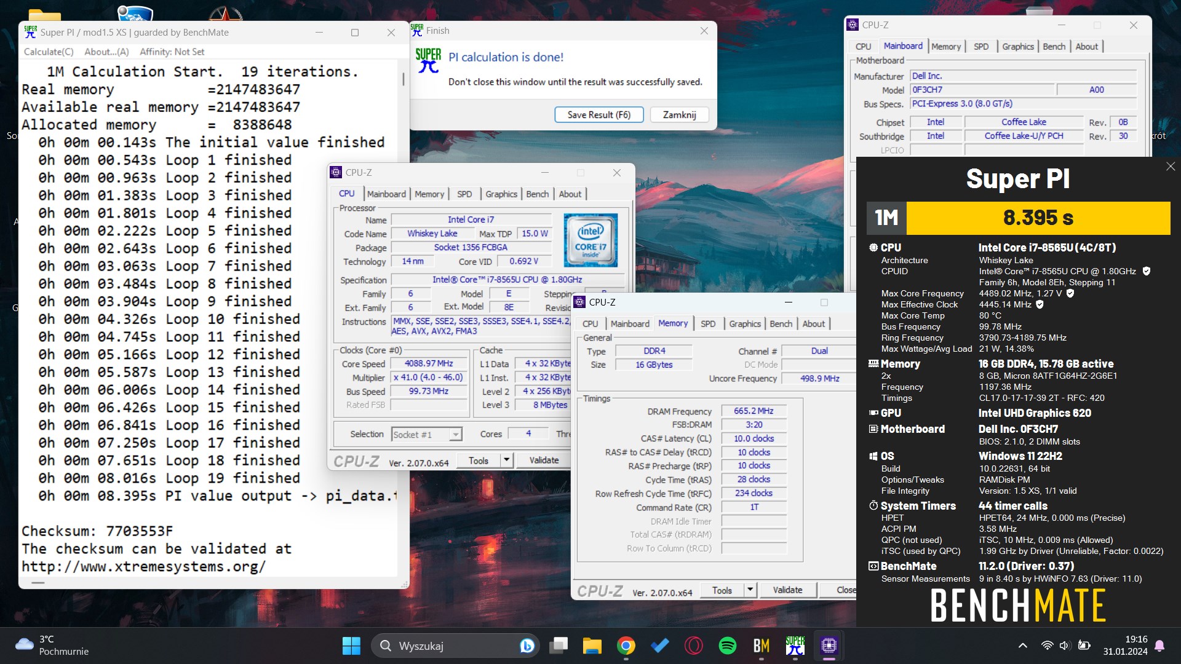Click Super PI window title icon
This screenshot has width=1181, height=664.
click(30, 32)
